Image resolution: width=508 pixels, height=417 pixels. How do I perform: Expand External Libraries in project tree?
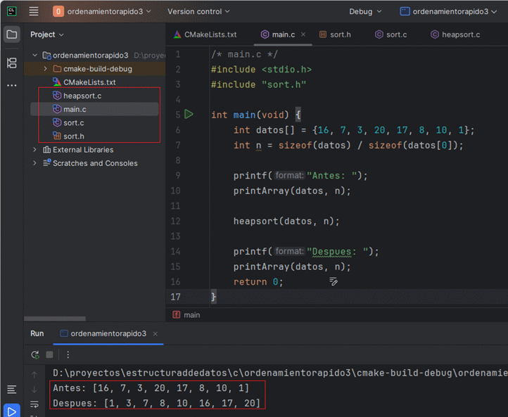click(x=35, y=150)
